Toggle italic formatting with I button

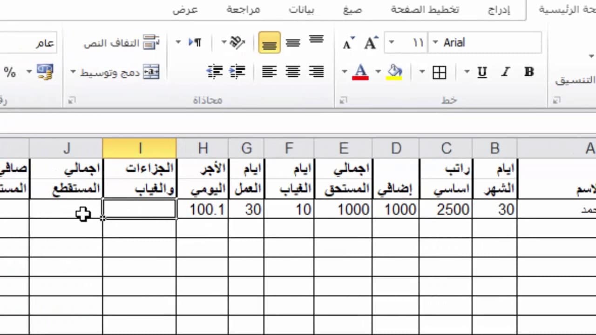(x=505, y=72)
